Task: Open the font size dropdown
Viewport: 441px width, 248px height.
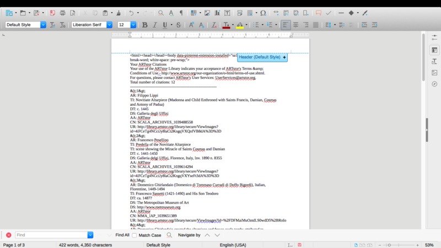Action: [133, 25]
